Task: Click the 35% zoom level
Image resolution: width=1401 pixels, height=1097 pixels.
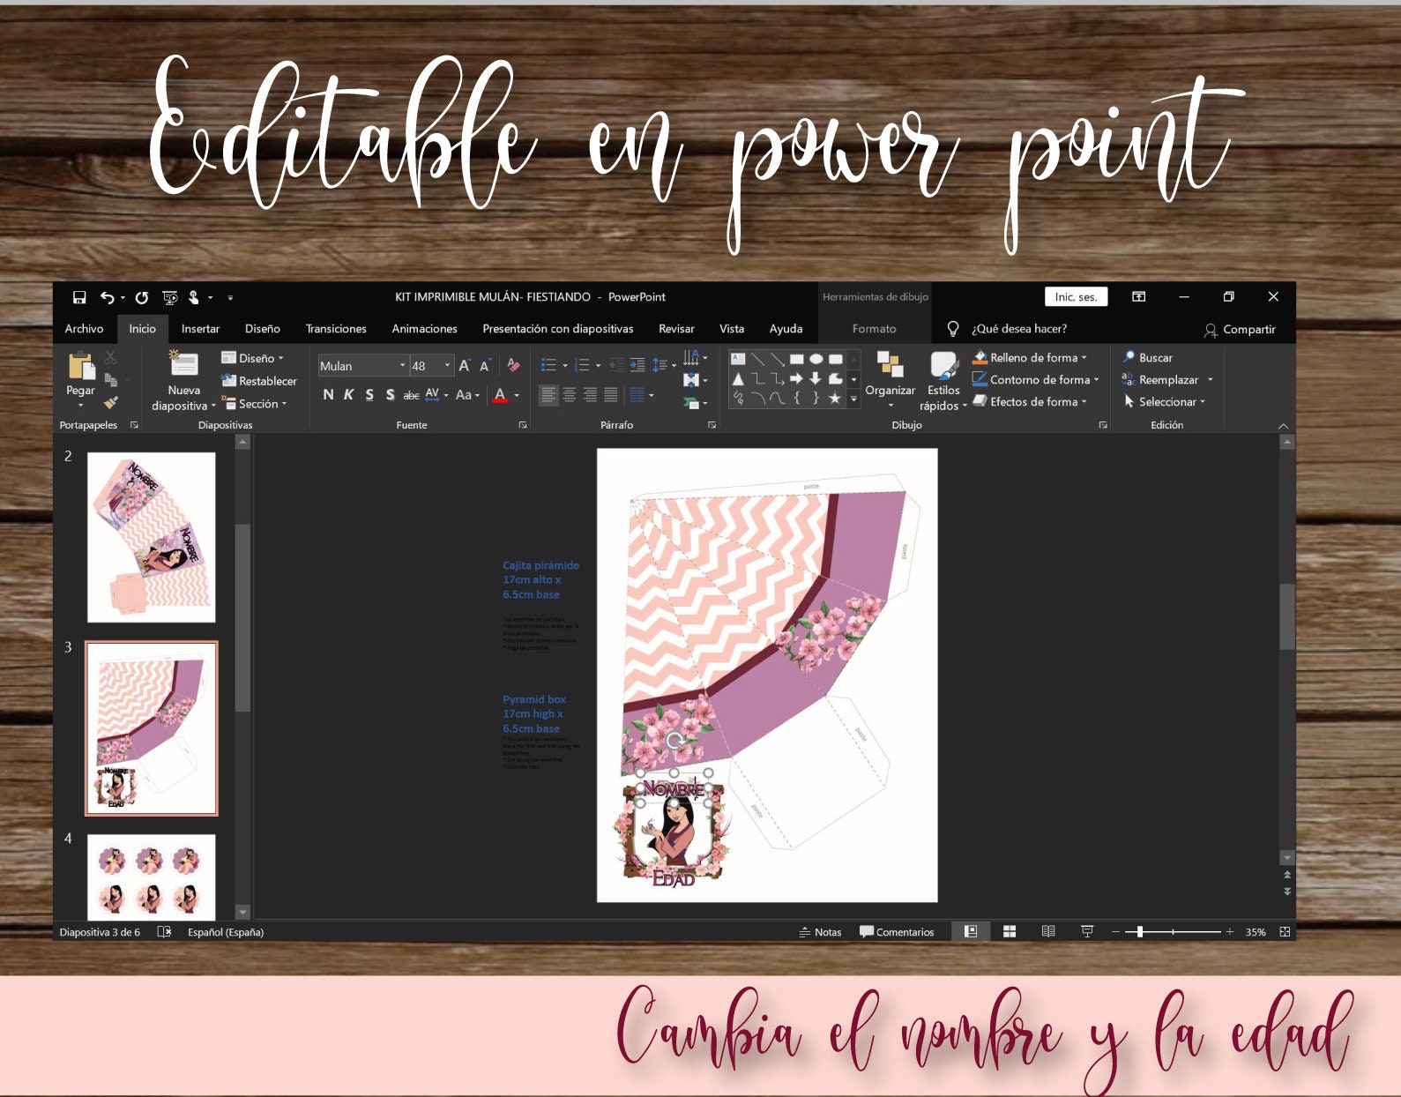Action: [x=1256, y=932]
